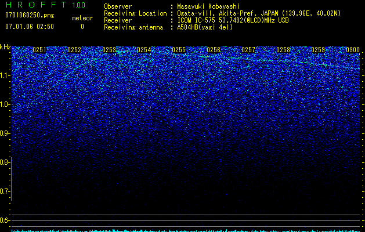Click the 0254 time marker

144,50
